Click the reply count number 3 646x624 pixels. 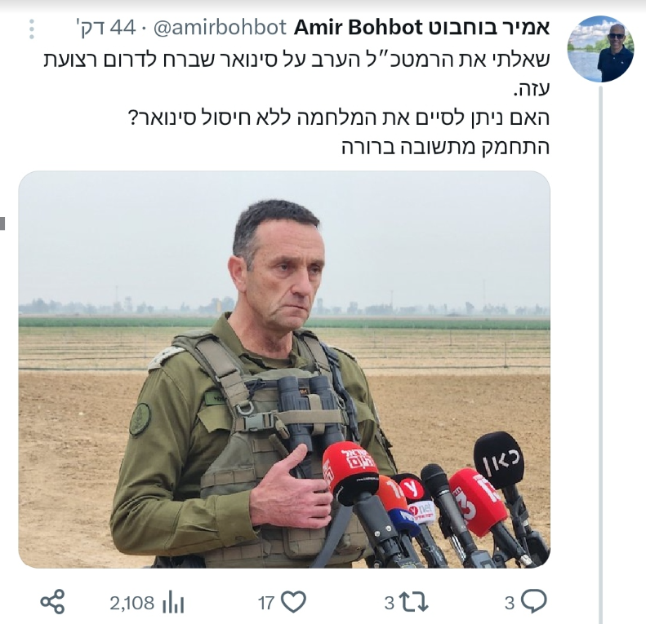tap(510, 604)
